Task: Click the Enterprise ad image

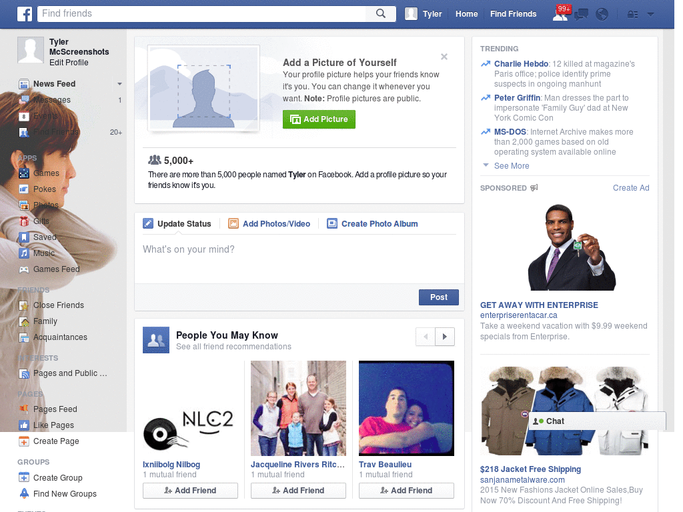Action: pos(572,247)
